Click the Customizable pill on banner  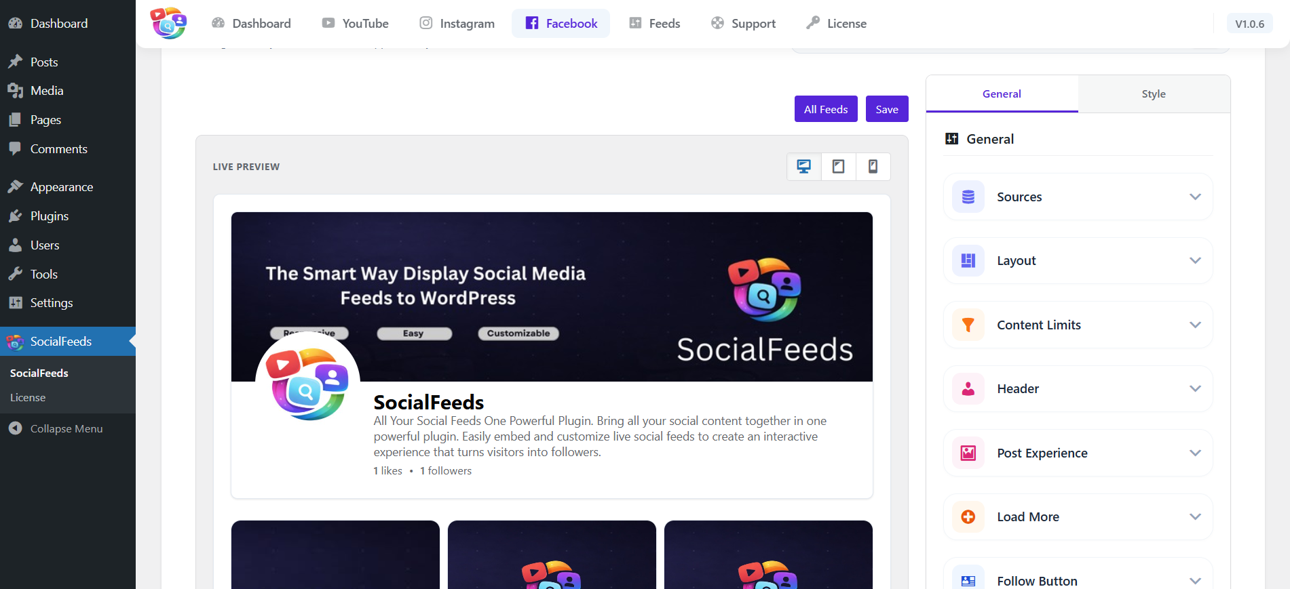point(518,333)
